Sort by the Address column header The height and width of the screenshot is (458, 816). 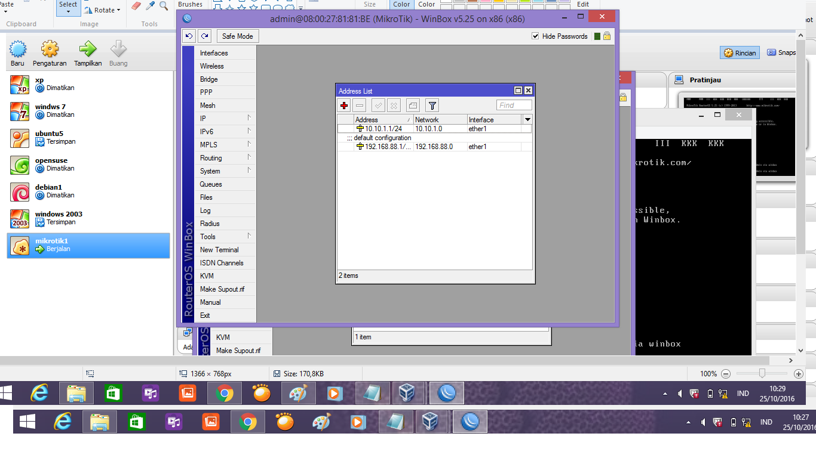coord(383,120)
